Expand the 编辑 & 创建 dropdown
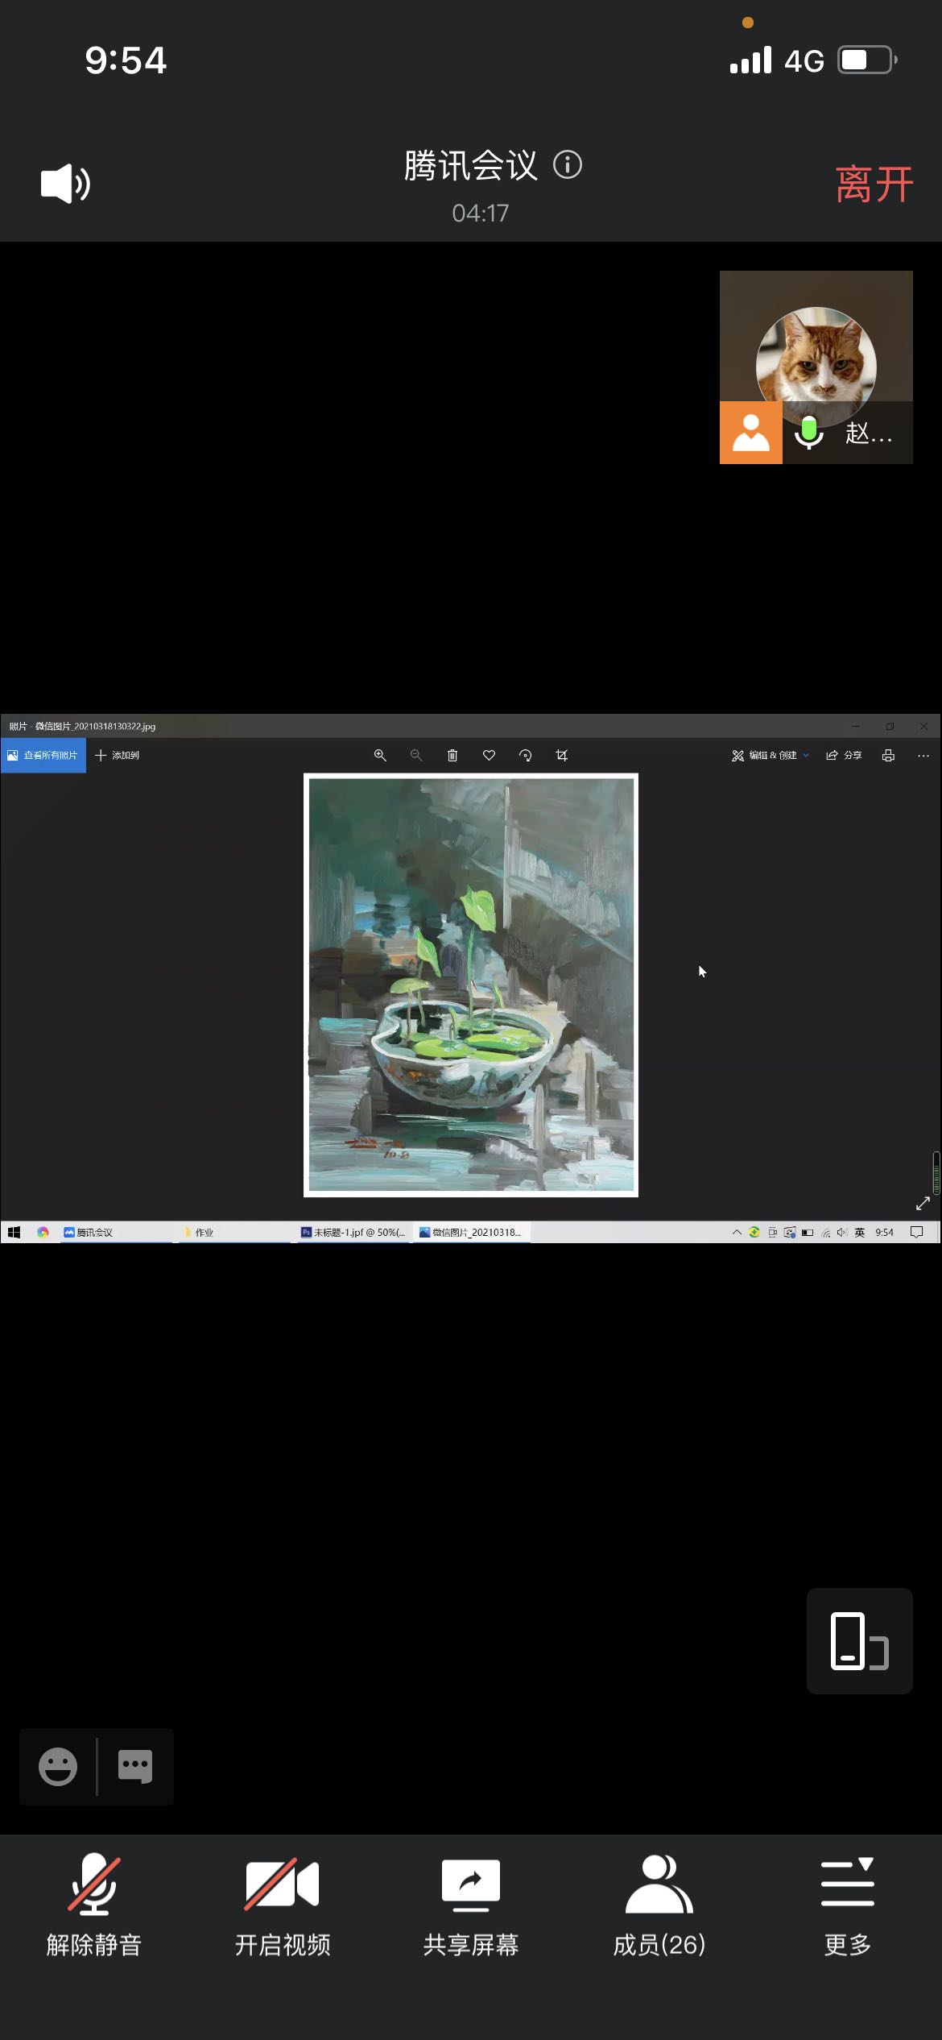 coord(770,755)
